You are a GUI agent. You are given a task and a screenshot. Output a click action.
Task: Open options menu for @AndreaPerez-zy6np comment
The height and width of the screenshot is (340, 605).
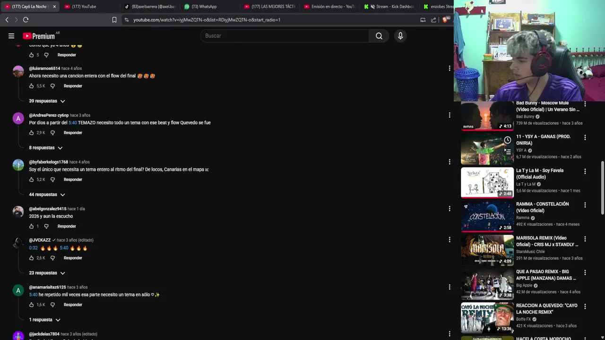449,115
